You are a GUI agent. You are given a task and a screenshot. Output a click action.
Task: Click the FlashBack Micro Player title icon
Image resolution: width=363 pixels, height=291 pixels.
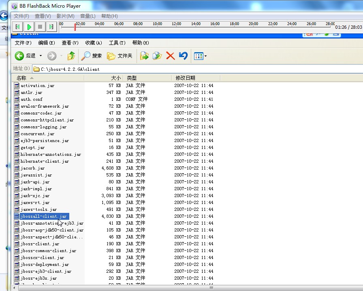tap(14, 6)
